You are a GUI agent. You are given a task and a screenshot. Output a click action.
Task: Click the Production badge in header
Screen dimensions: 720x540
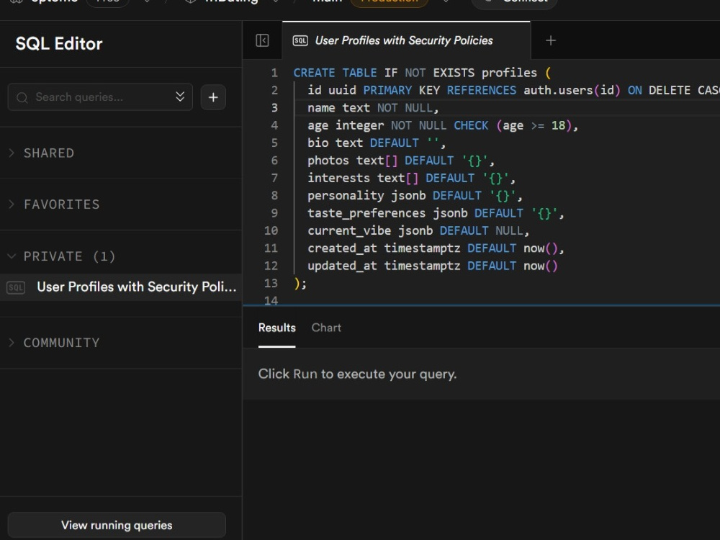[390, 2]
